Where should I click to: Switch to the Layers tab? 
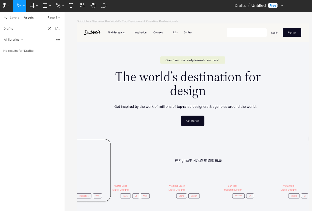(15, 17)
